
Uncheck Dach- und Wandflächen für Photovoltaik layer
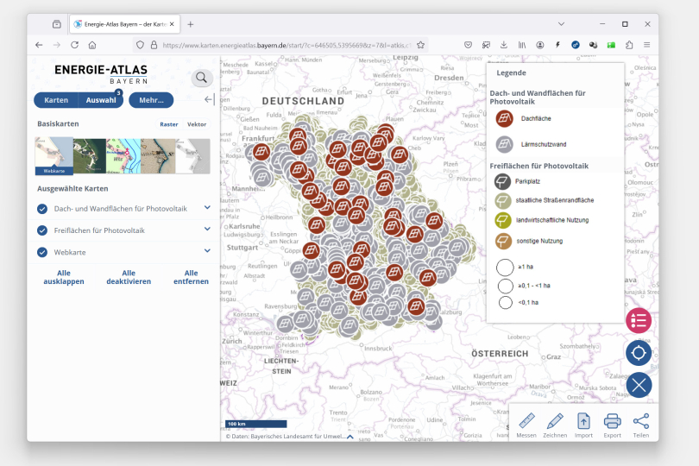click(x=42, y=209)
